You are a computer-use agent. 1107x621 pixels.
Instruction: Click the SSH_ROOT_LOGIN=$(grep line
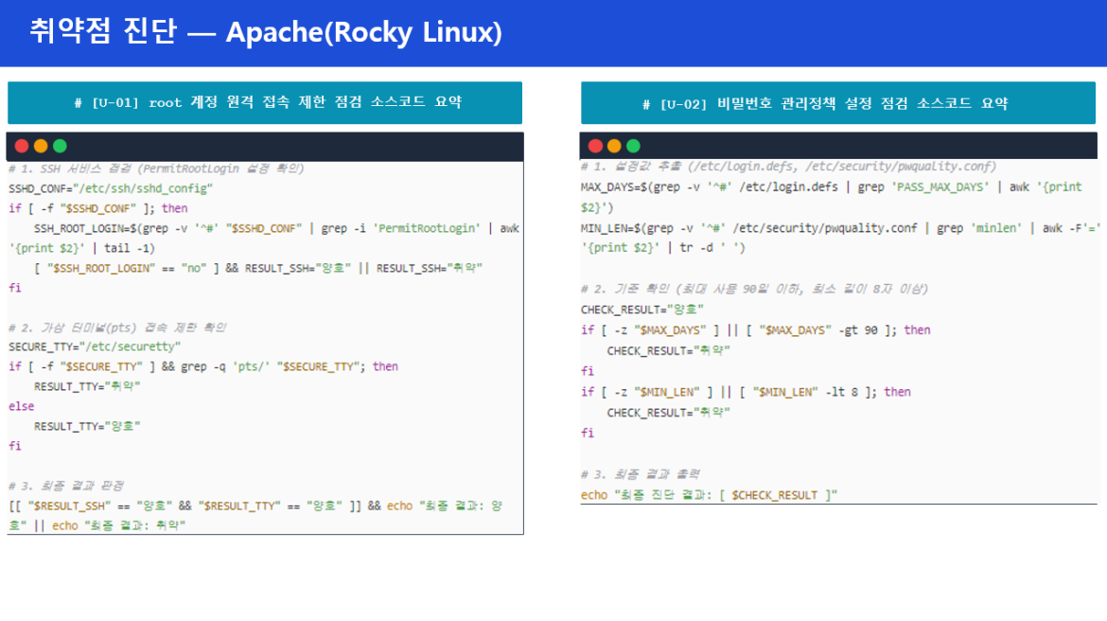click(276, 228)
